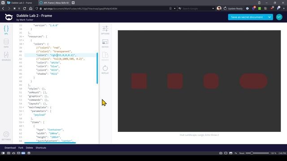Reload the page
Screen dimensions: 287x161
25,8
